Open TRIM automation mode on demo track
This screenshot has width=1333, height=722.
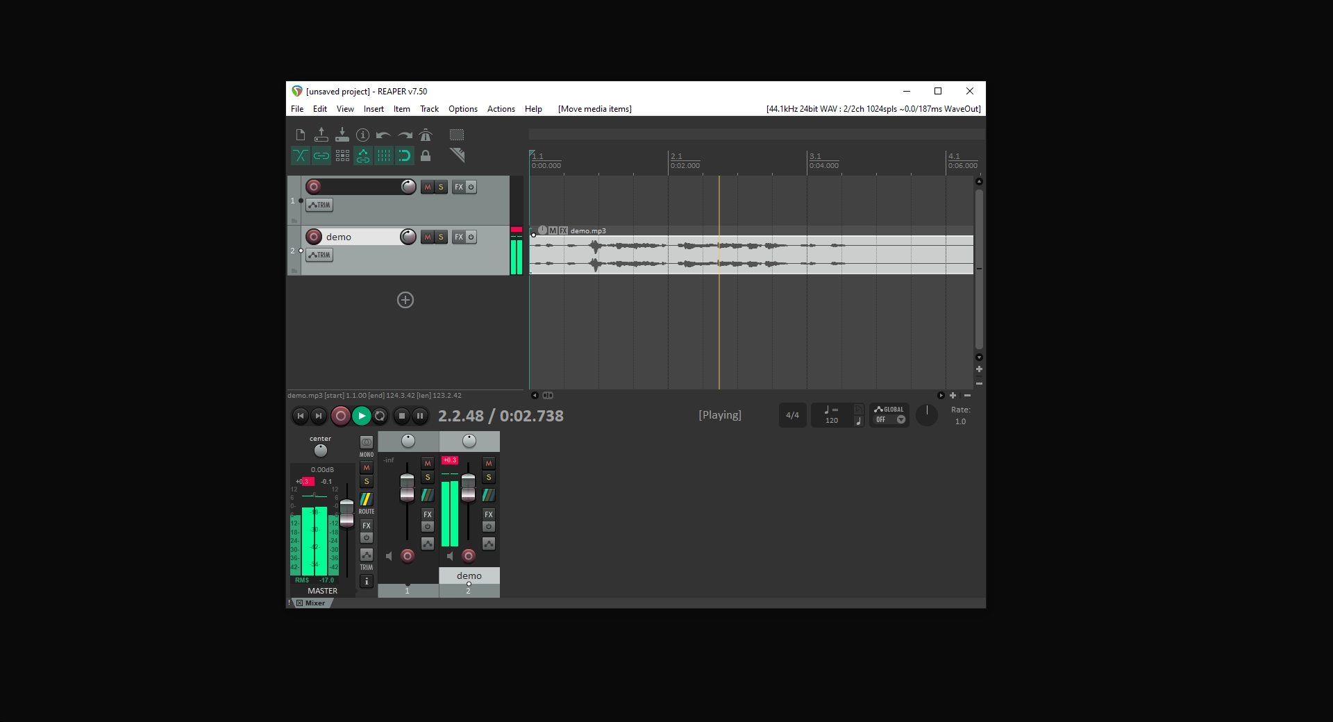(319, 255)
